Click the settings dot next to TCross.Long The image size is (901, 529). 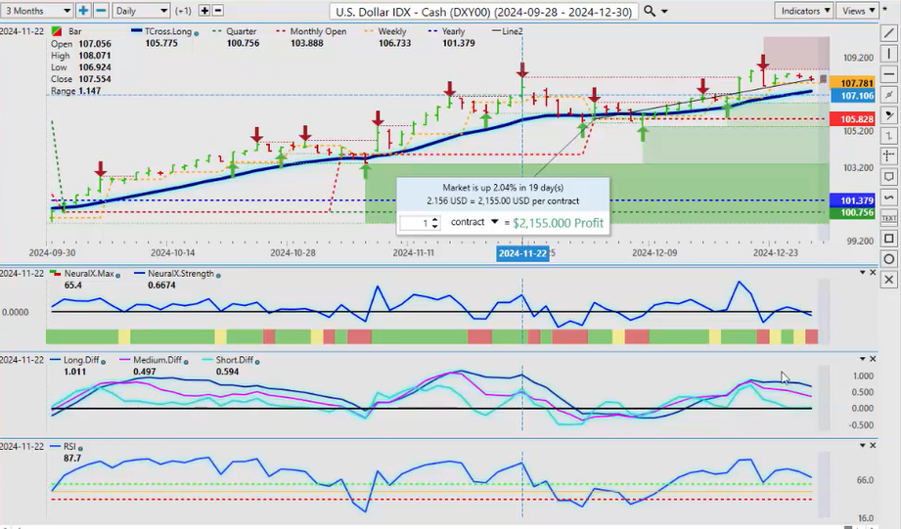click(x=197, y=33)
